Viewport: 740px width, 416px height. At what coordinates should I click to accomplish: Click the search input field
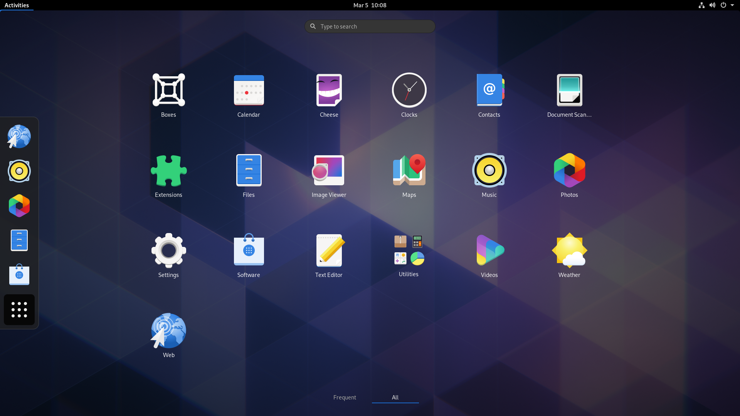click(370, 26)
